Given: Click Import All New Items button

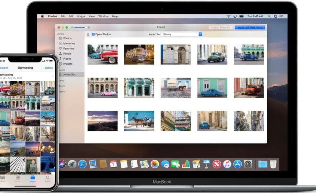Looking at the screenshot, I should pos(250,27).
